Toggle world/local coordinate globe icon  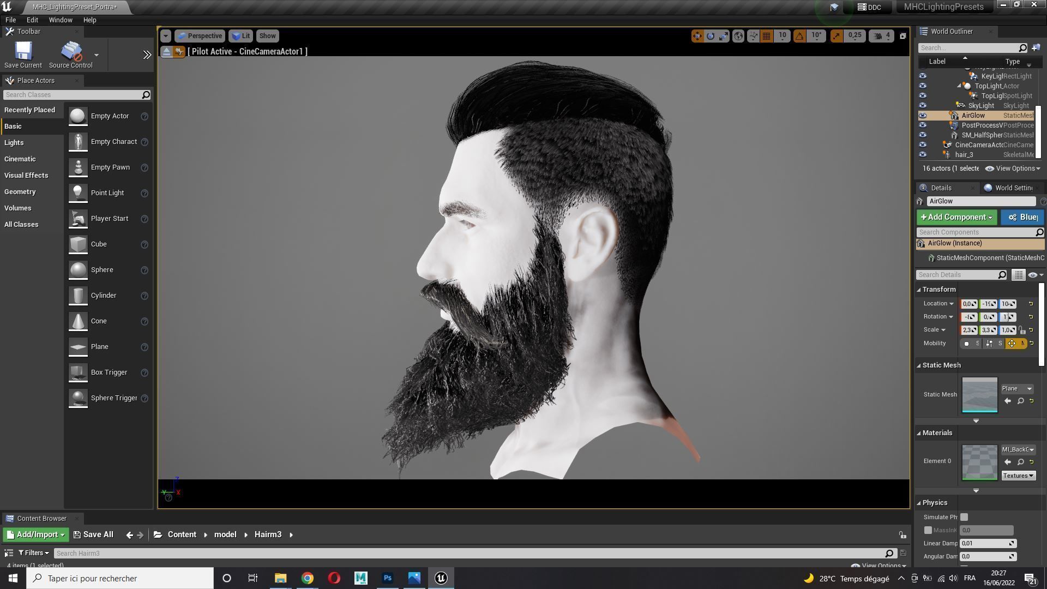738,36
